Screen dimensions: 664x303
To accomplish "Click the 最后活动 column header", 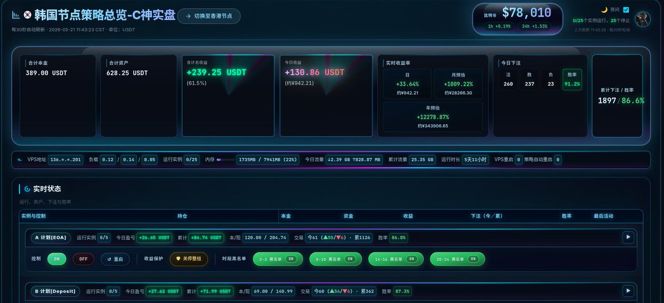I will (x=603, y=216).
